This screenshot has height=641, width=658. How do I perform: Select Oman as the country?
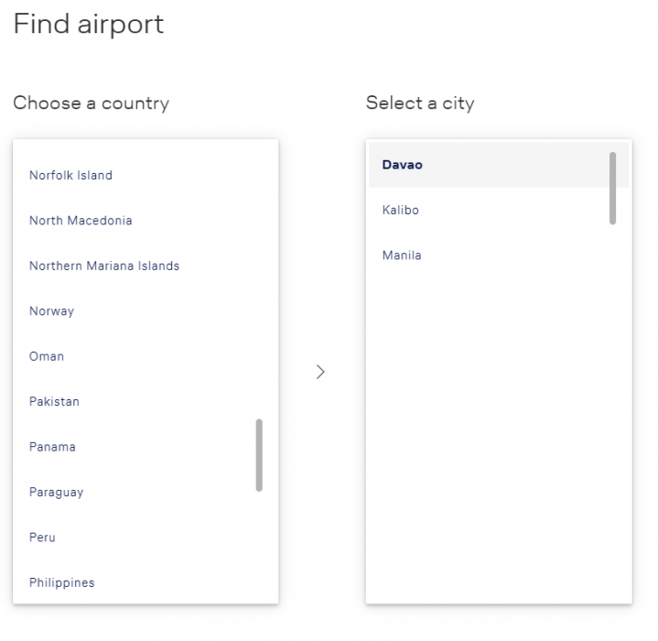[x=47, y=356]
